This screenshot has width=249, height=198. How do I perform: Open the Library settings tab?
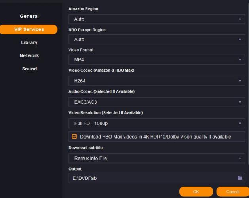29,42
